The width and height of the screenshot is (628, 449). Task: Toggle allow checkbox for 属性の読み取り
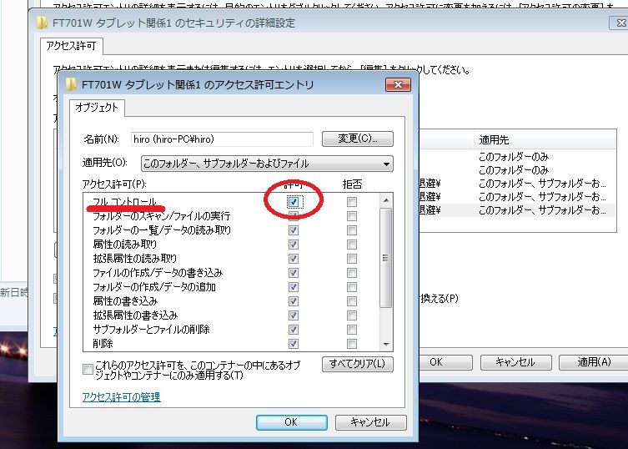294,245
